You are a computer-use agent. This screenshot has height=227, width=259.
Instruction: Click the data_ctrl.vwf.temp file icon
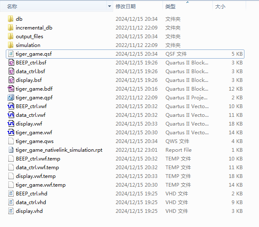(11, 168)
